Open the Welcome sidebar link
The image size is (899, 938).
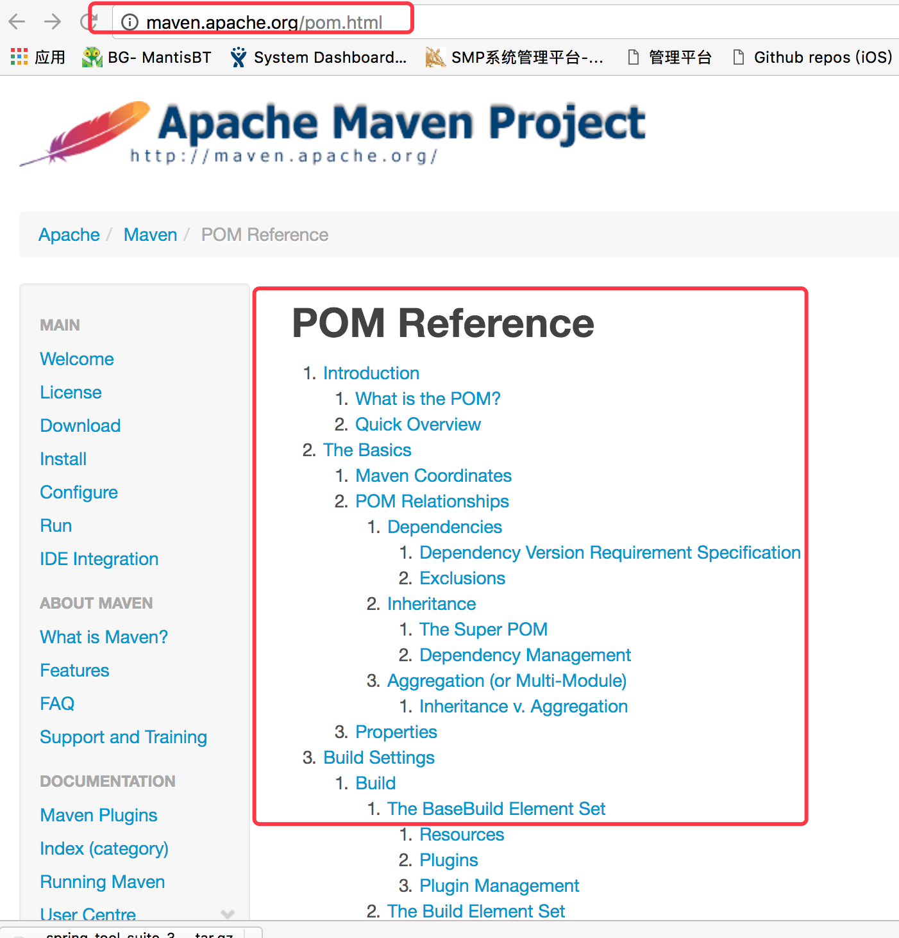tap(77, 359)
